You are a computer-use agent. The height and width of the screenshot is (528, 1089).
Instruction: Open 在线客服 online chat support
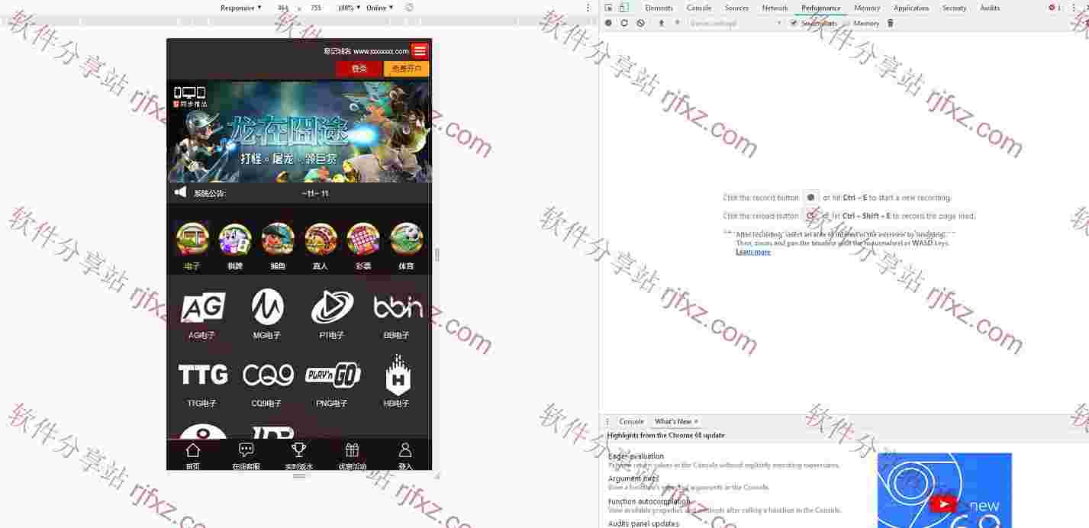[246, 456]
